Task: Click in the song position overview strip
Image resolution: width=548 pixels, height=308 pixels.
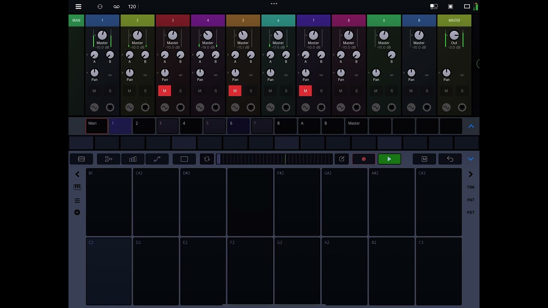Action: pyautogui.click(x=274, y=159)
